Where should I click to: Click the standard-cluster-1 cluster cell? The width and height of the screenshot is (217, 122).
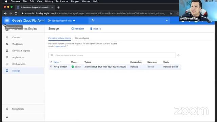click(x=171, y=67)
